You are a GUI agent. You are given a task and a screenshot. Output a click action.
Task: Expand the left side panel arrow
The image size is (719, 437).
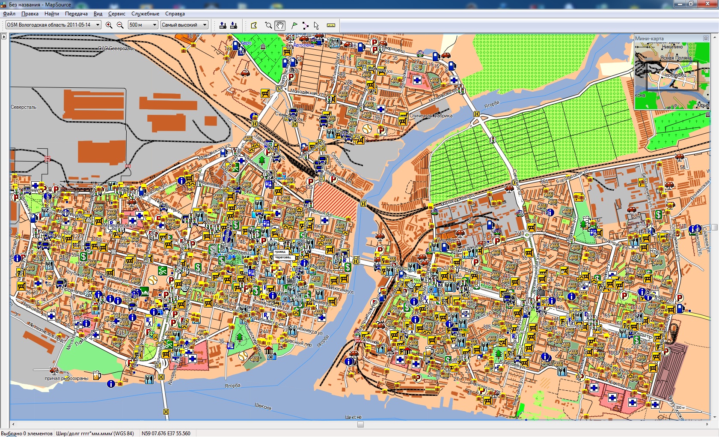[4, 37]
